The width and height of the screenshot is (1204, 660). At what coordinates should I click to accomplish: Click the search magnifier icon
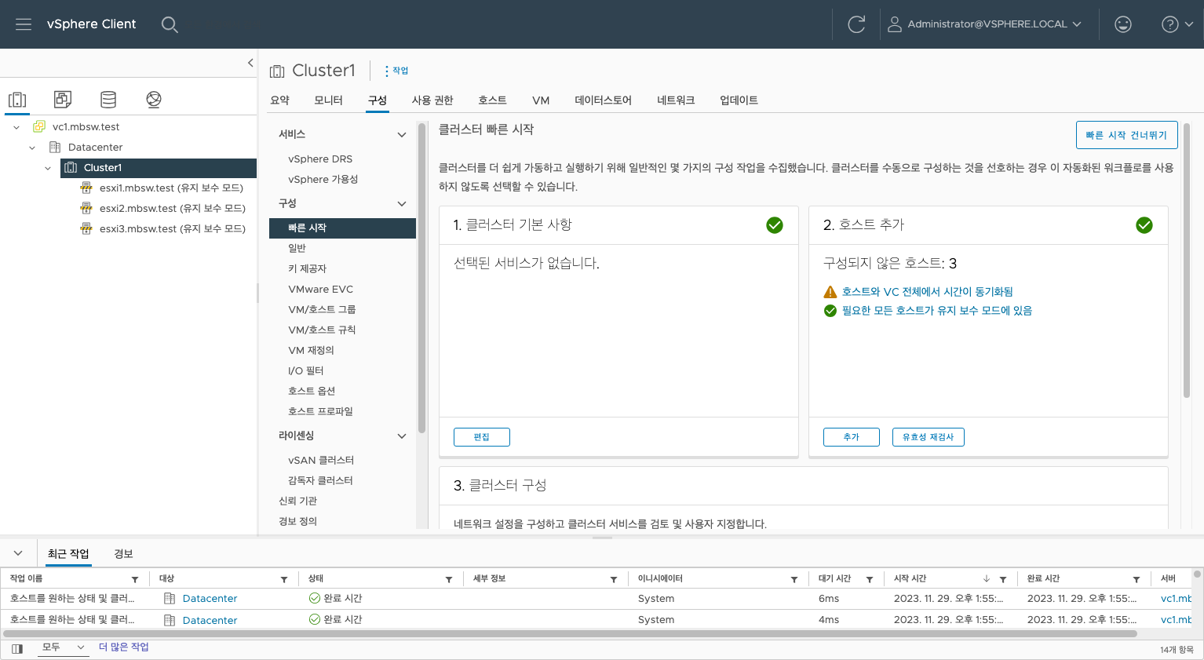170,24
